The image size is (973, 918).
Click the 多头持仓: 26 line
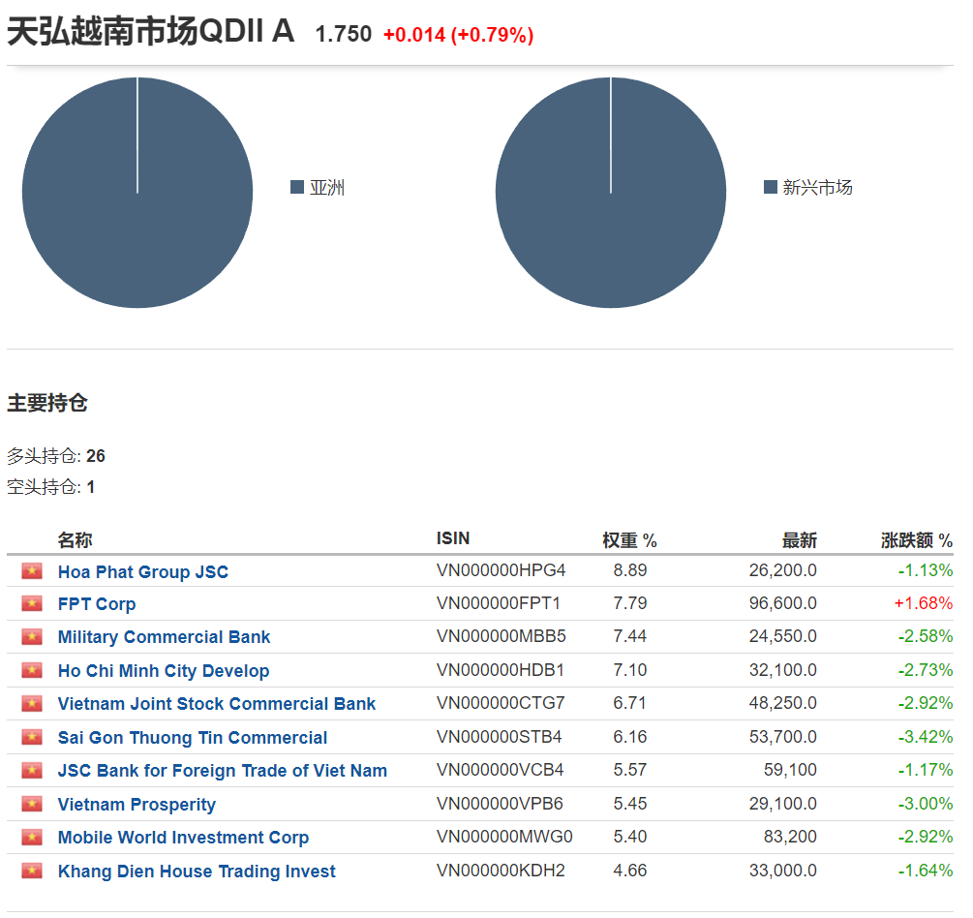coord(56,456)
